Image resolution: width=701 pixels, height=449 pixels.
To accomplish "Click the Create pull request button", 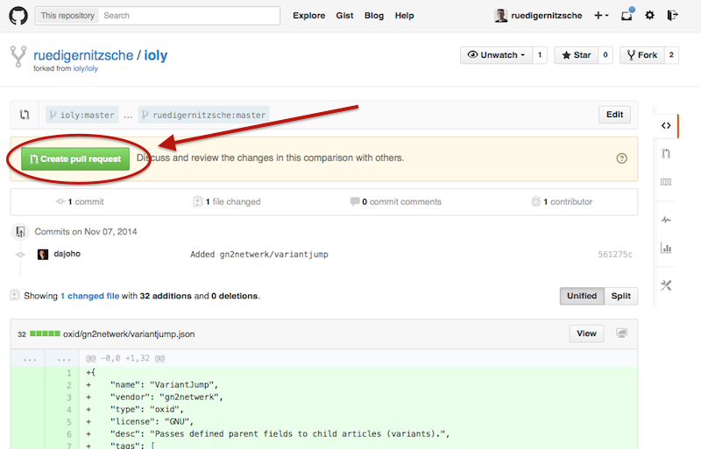I will pos(75,158).
